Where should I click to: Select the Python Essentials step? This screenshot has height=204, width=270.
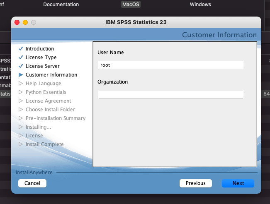(x=46, y=92)
